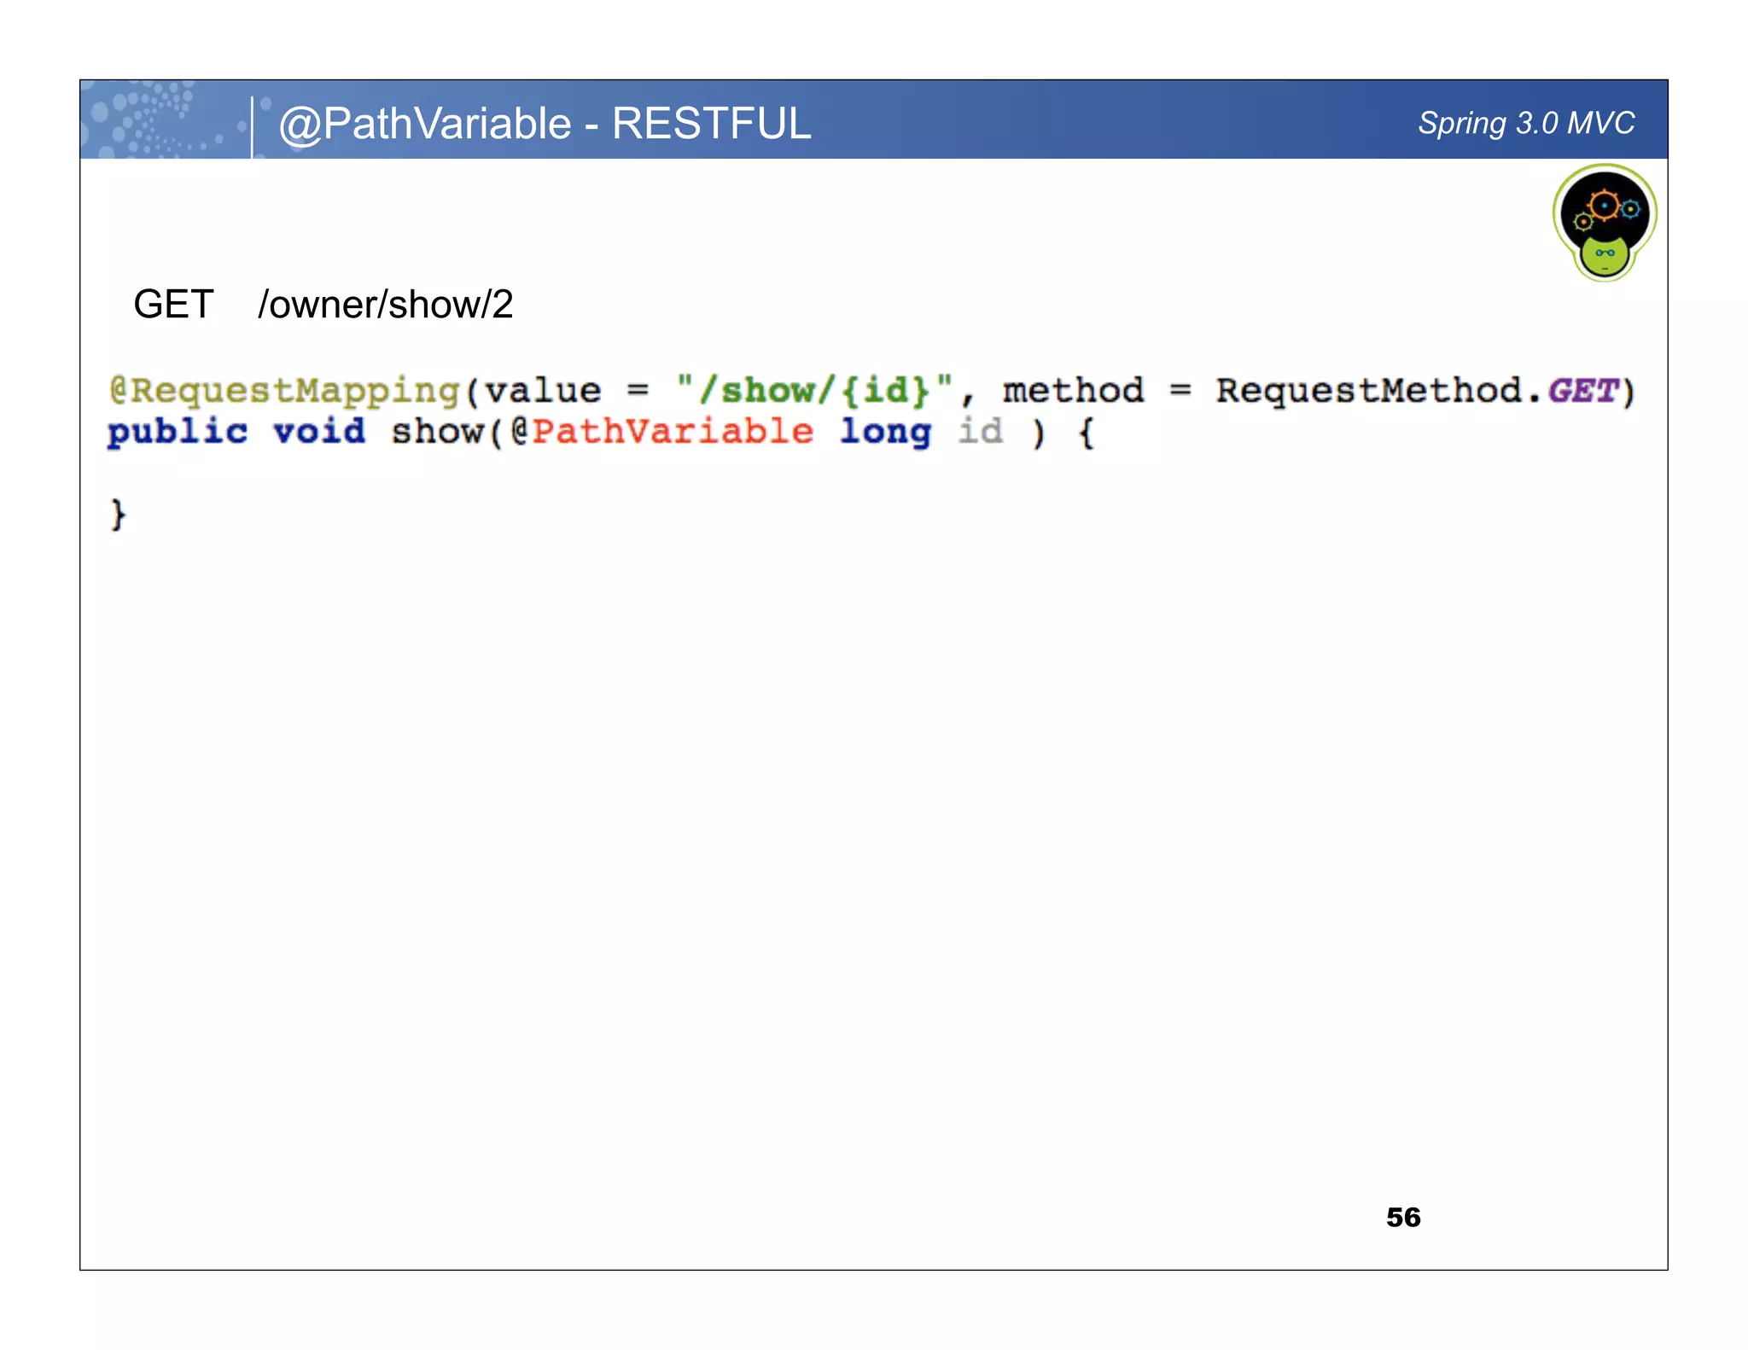The height and width of the screenshot is (1350, 1748).
Task: Click the public keyword in code
Action: click(x=178, y=432)
